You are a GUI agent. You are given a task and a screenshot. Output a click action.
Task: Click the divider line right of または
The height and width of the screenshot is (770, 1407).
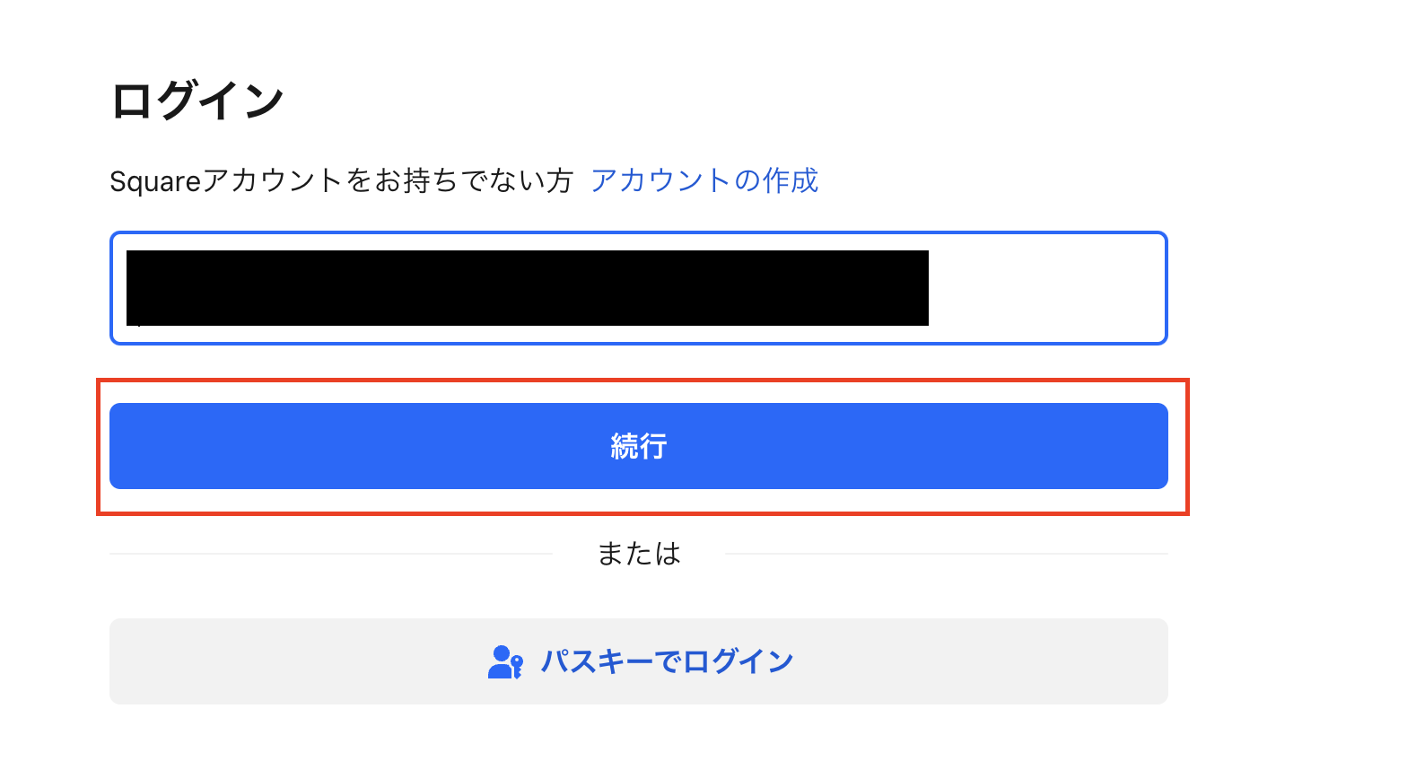tap(947, 554)
